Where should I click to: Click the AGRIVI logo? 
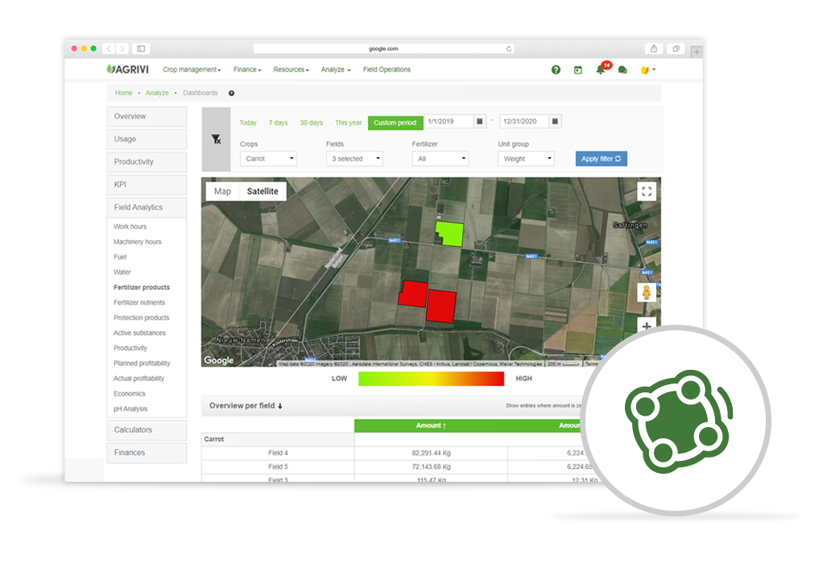(128, 69)
